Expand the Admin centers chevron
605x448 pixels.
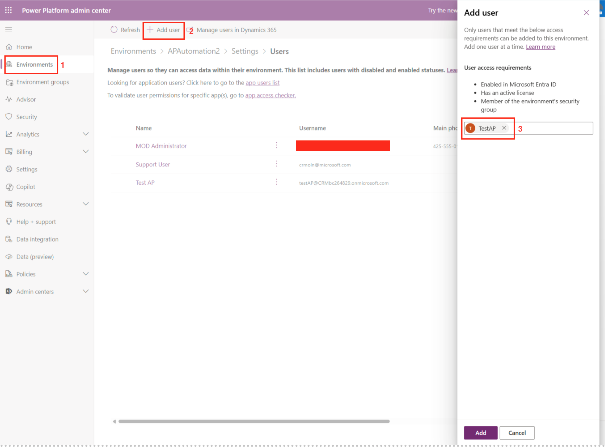(x=86, y=291)
